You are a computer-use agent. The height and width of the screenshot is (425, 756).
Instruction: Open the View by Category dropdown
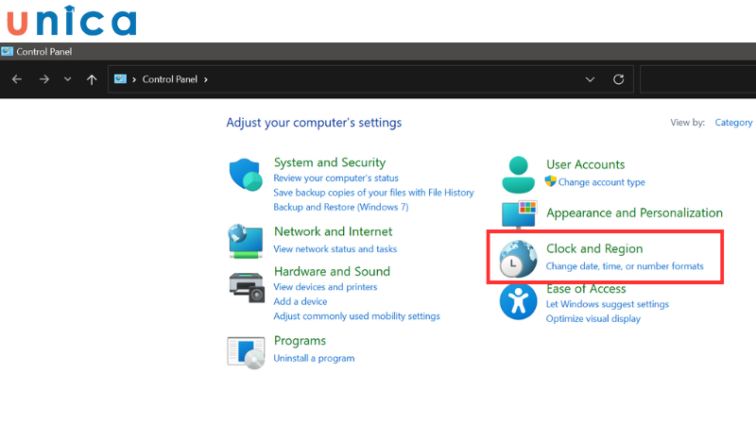coord(733,123)
